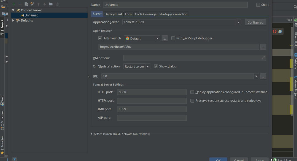Viewport: 297px width, 161px height.
Task: Enable with JavaScript debugger checkbox
Action: pyautogui.click(x=173, y=38)
